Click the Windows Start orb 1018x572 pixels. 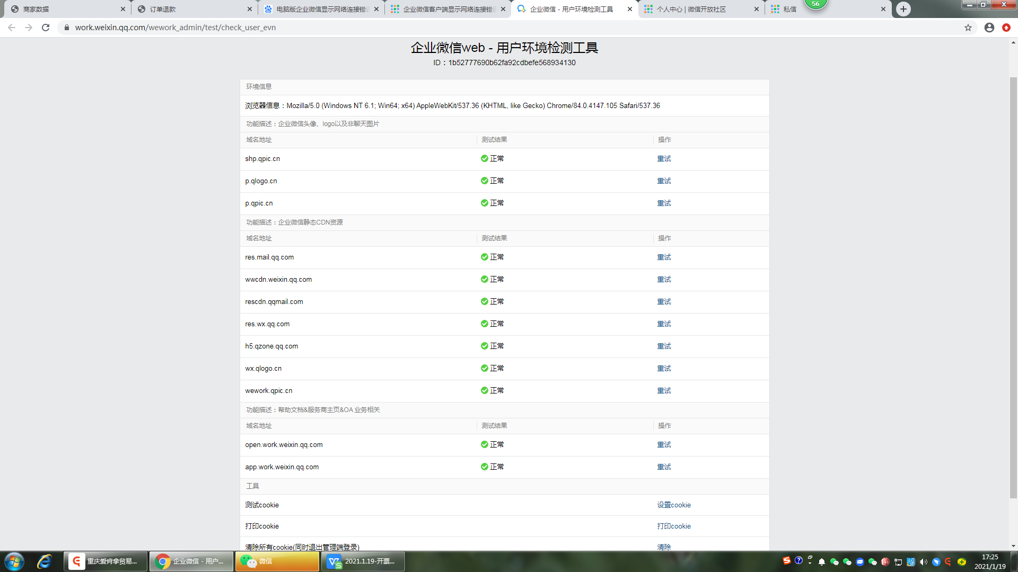pyautogui.click(x=14, y=561)
